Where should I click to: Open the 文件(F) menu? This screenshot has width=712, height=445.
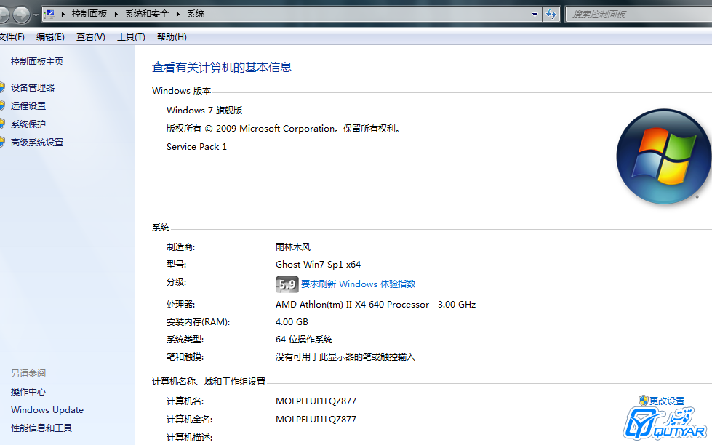12,37
